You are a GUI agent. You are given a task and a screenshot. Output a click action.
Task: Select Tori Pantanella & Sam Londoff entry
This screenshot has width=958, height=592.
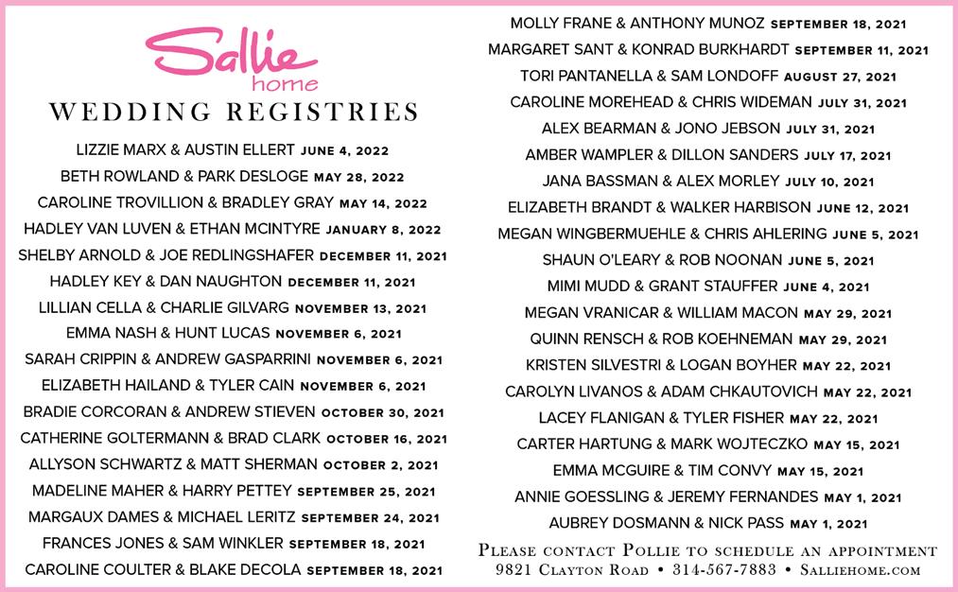point(708,77)
